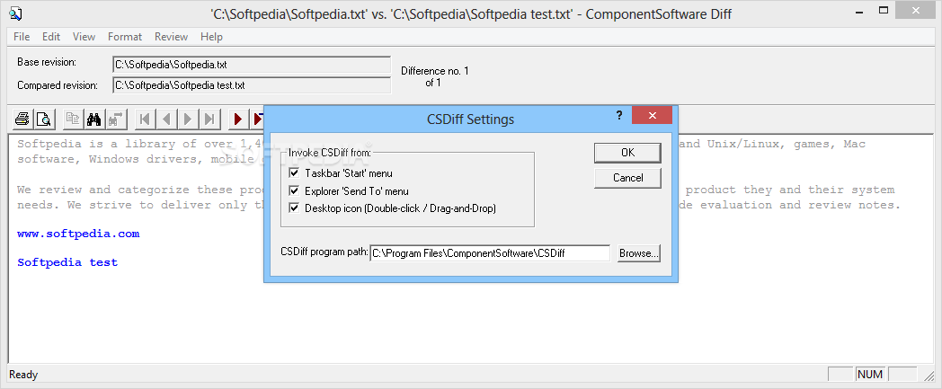
Task: Go to the previous difference arrow
Action: click(x=166, y=119)
